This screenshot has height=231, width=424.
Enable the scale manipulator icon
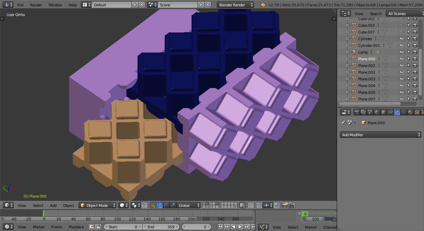(x=173, y=205)
